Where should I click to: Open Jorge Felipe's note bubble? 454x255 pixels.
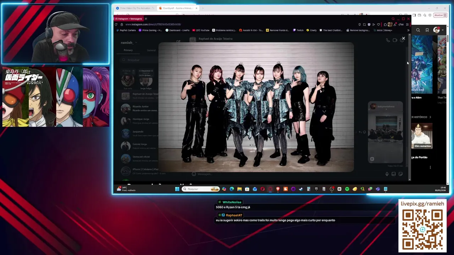coord(146,74)
